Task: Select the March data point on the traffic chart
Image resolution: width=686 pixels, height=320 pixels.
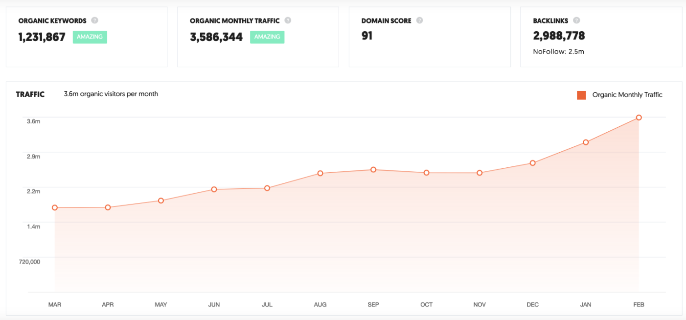Action: point(55,208)
